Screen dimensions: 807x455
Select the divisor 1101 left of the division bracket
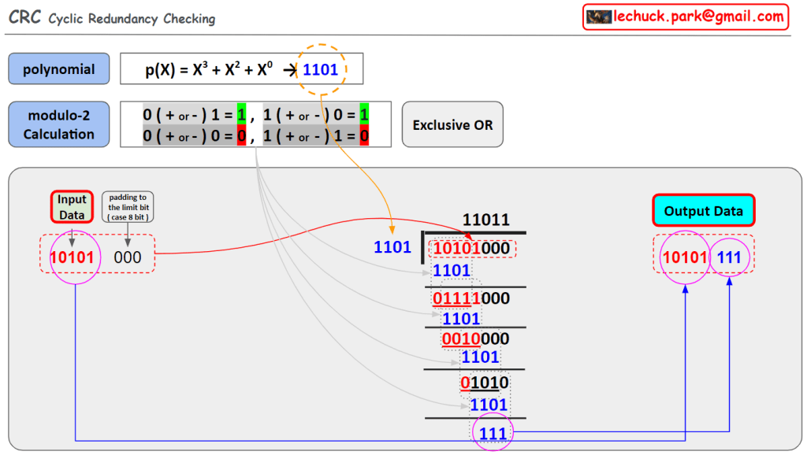(392, 247)
